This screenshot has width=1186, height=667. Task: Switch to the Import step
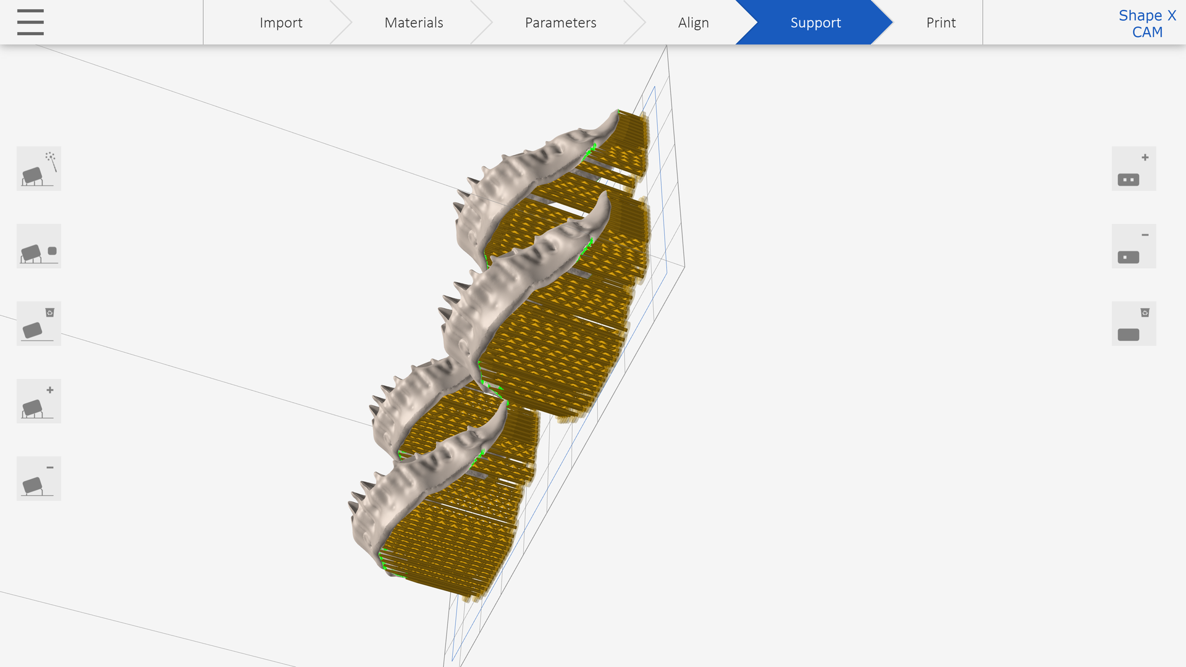pos(281,22)
